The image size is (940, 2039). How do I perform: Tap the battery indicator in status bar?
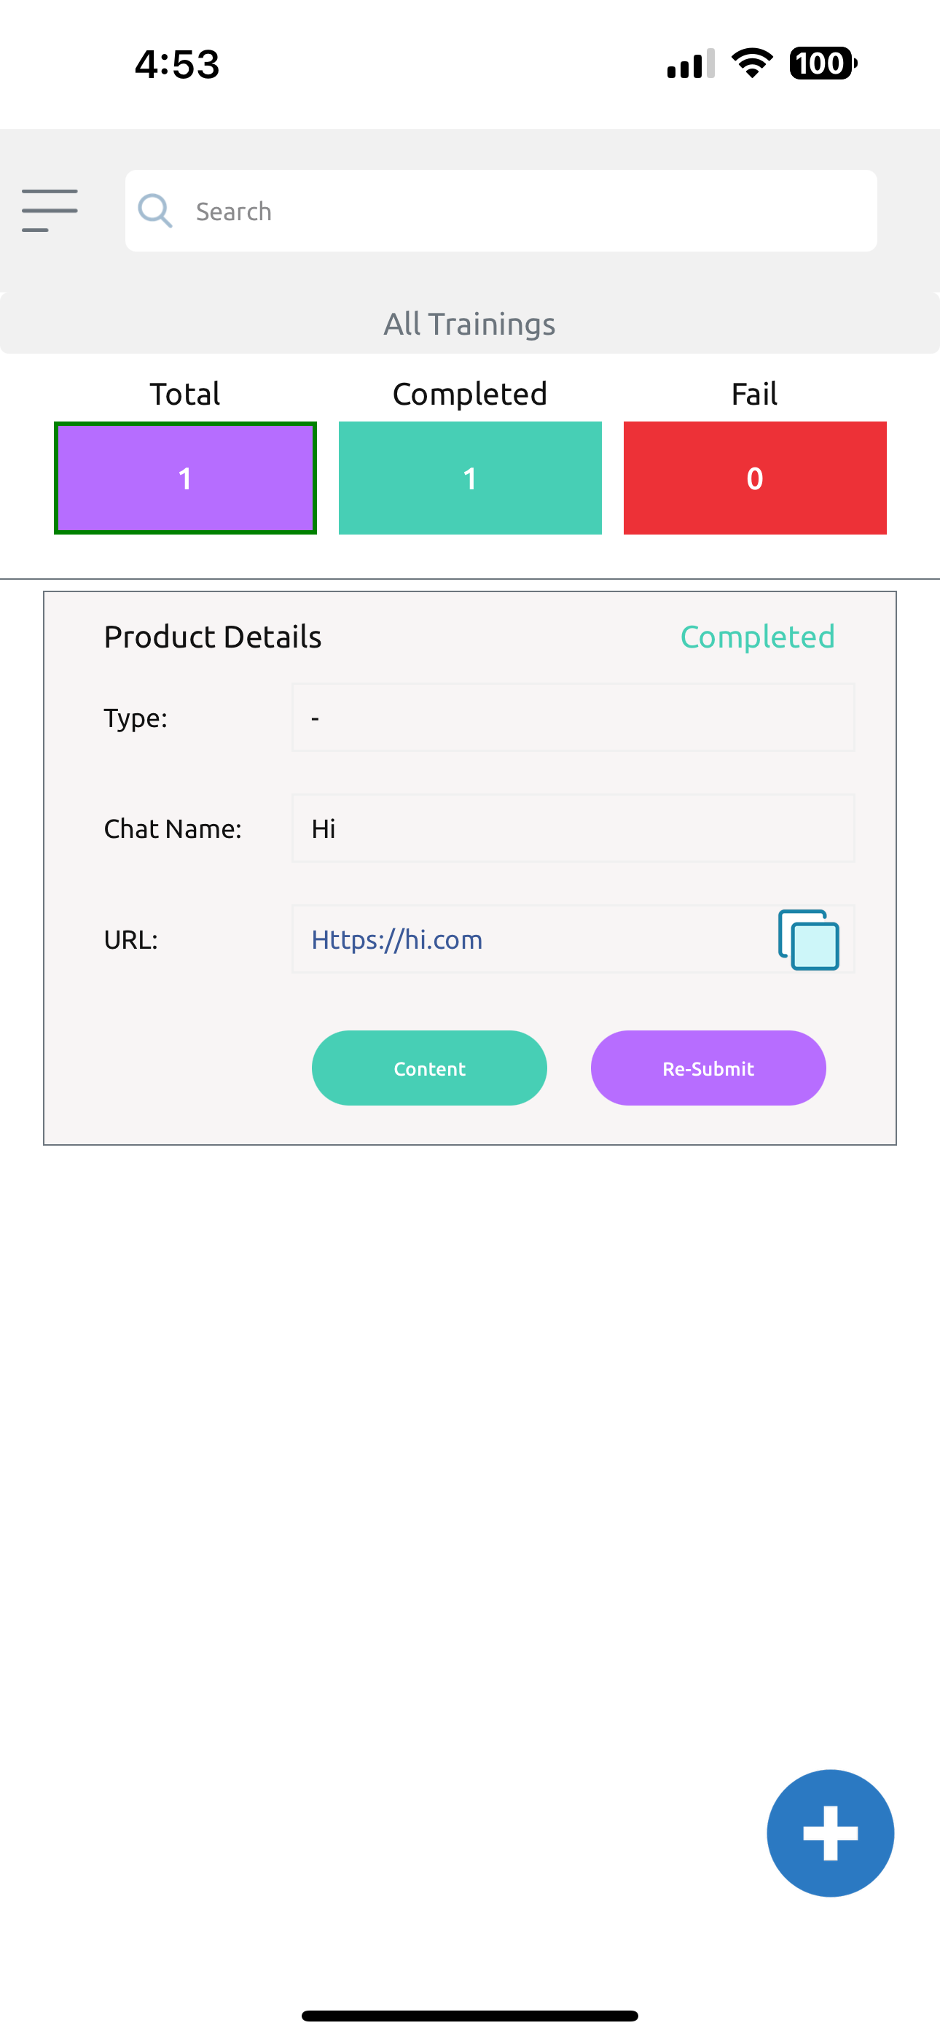coord(823,63)
